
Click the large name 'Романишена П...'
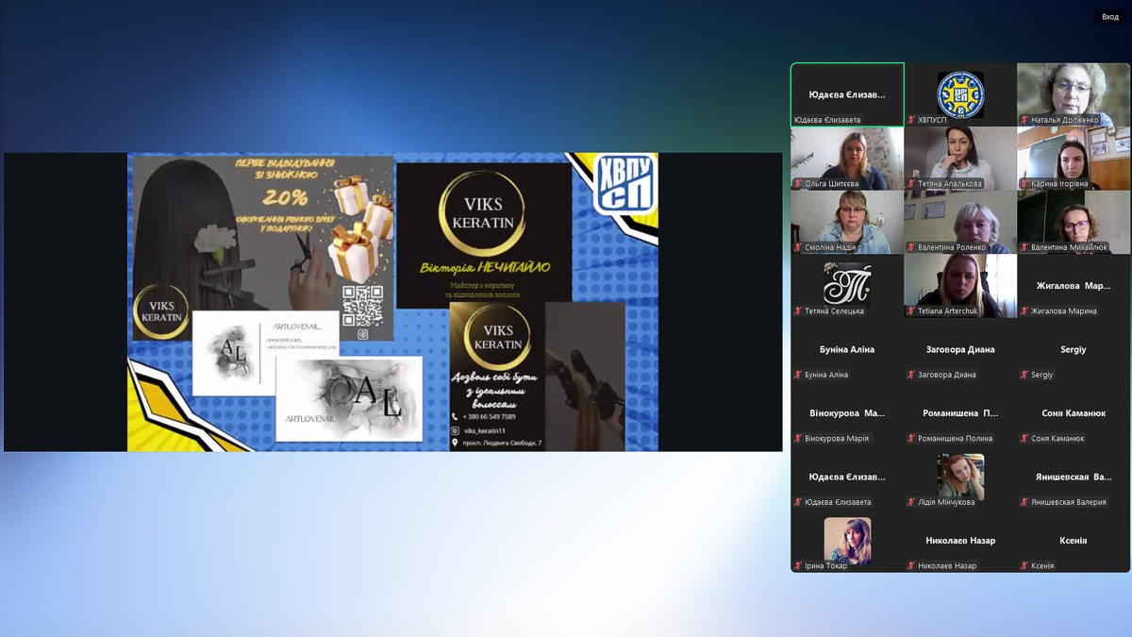coord(960,413)
